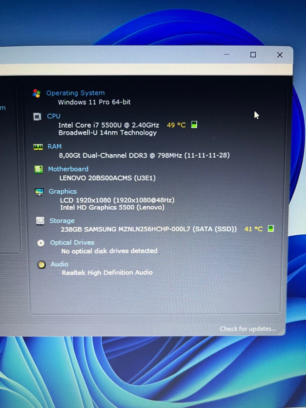Select the Windows 11 Pro 64-bit text
Screen dimensions: 306x408
coord(94,102)
